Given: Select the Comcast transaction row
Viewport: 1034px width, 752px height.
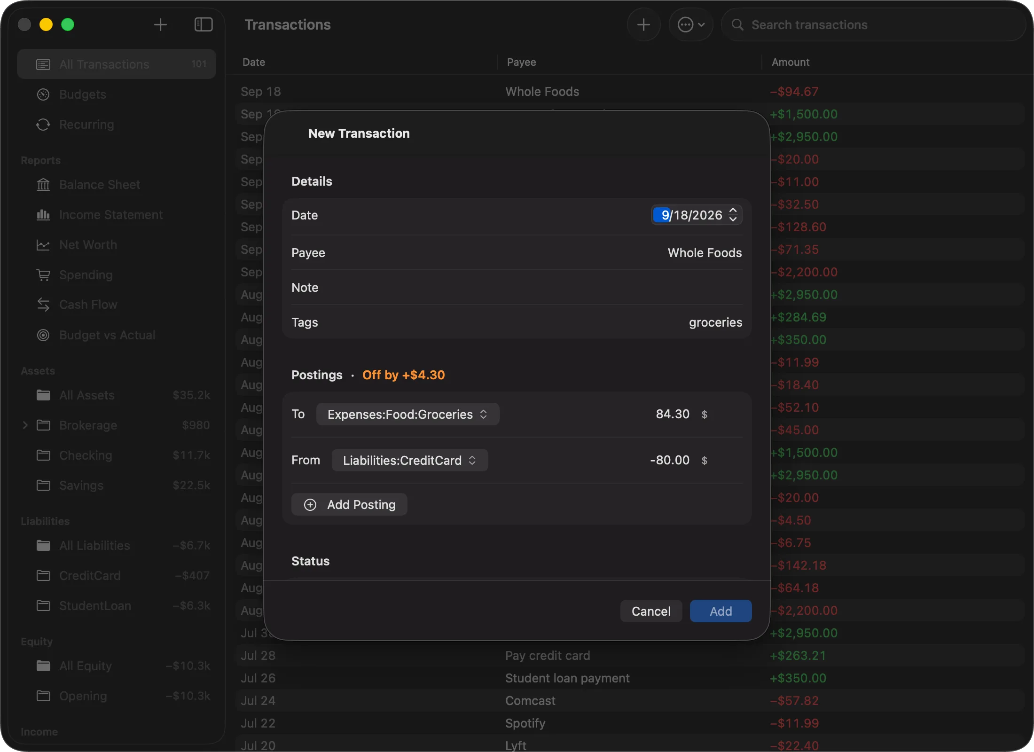Looking at the screenshot, I should tap(630, 701).
